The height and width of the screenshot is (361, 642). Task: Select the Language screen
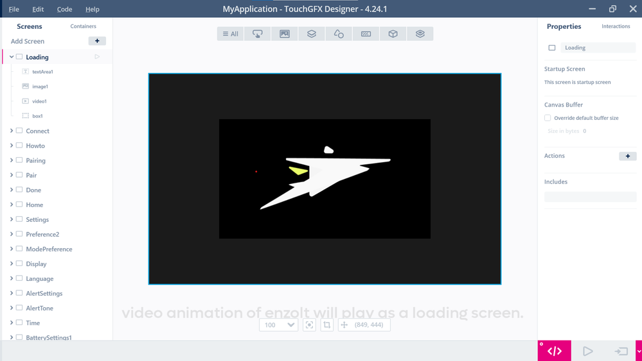coord(40,278)
